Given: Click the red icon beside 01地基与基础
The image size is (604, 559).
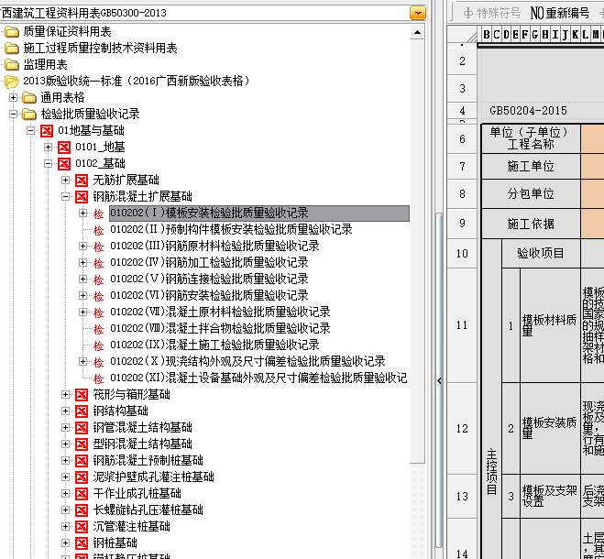Looking at the screenshot, I should (48, 131).
